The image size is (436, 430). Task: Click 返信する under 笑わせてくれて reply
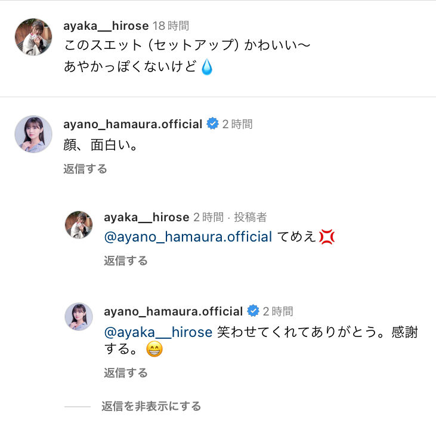point(126,373)
